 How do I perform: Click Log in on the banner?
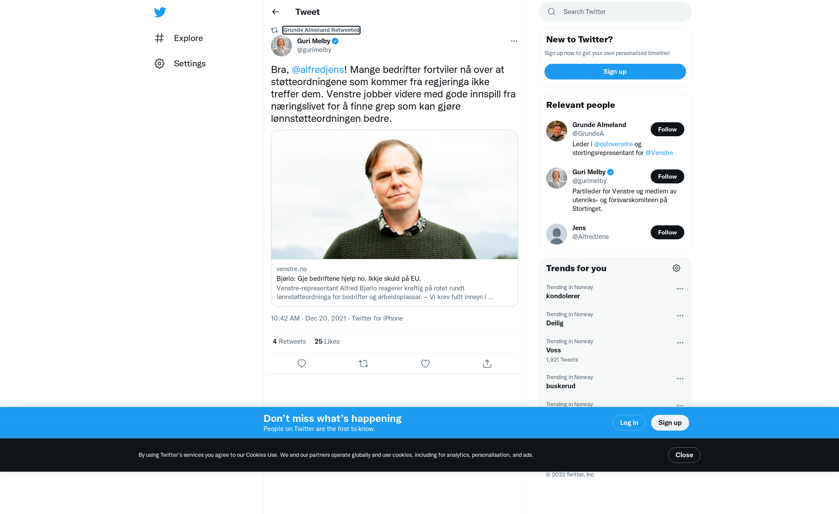tap(629, 423)
